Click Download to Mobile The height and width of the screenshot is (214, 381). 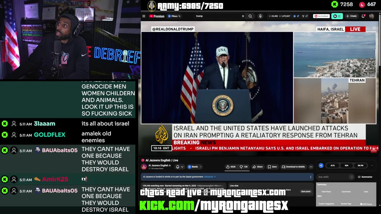pyautogui.click(x=293, y=167)
